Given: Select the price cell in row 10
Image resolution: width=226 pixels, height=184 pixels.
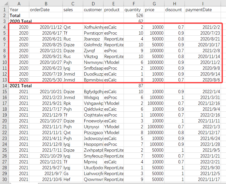Looking at the screenshot, I should [154, 62].
